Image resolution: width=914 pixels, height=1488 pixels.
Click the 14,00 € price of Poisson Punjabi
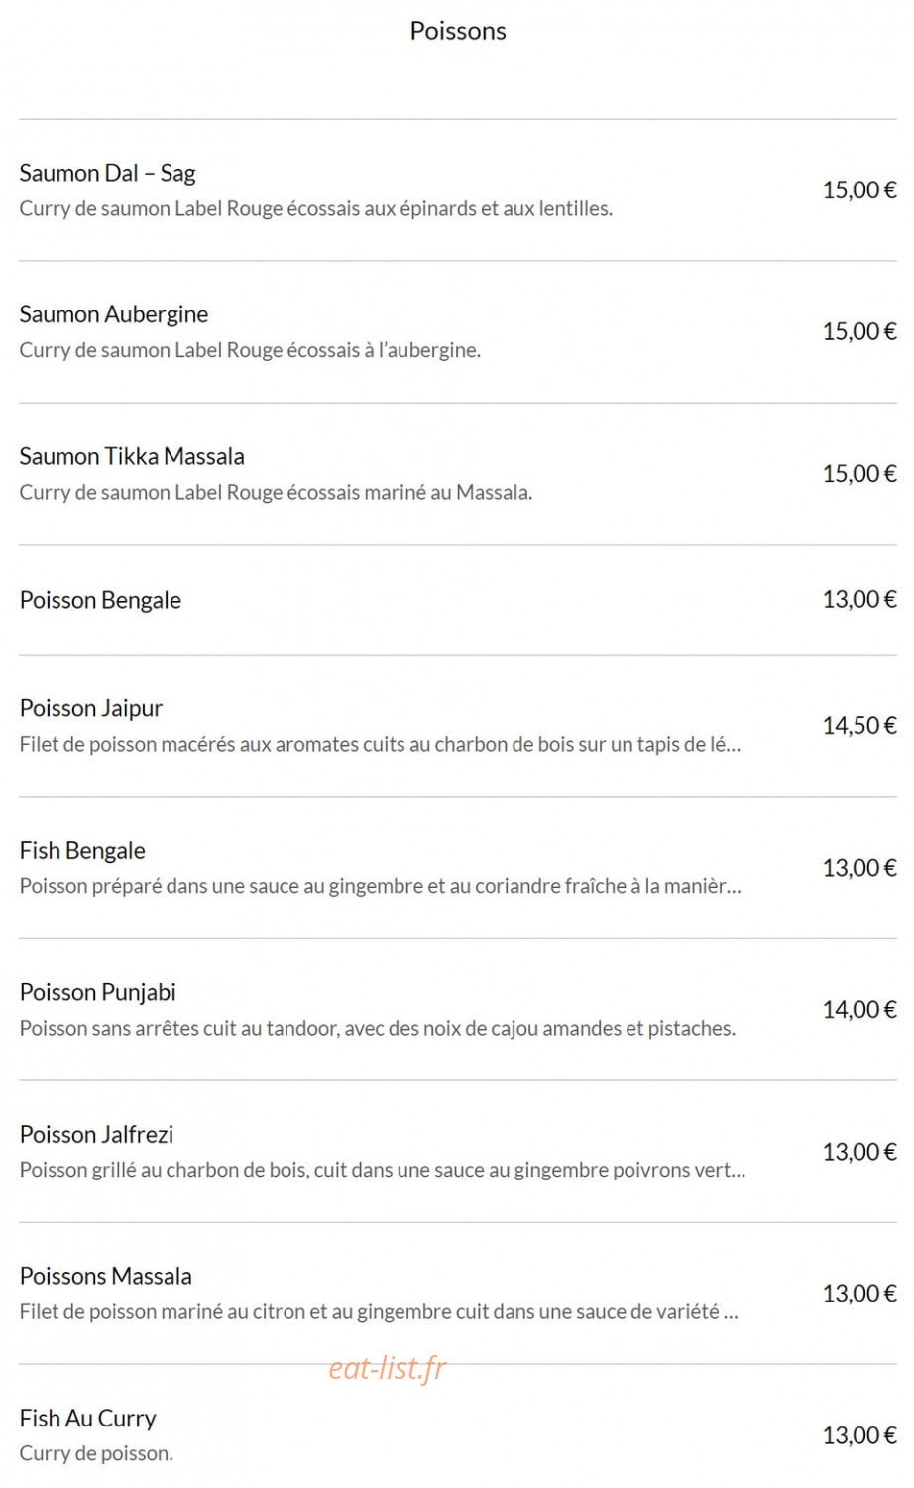click(x=858, y=1009)
